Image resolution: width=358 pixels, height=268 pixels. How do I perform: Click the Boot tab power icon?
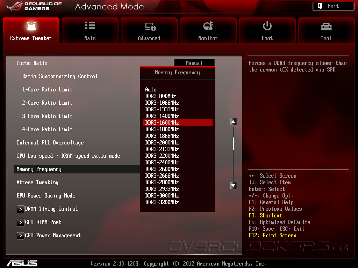(267, 26)
